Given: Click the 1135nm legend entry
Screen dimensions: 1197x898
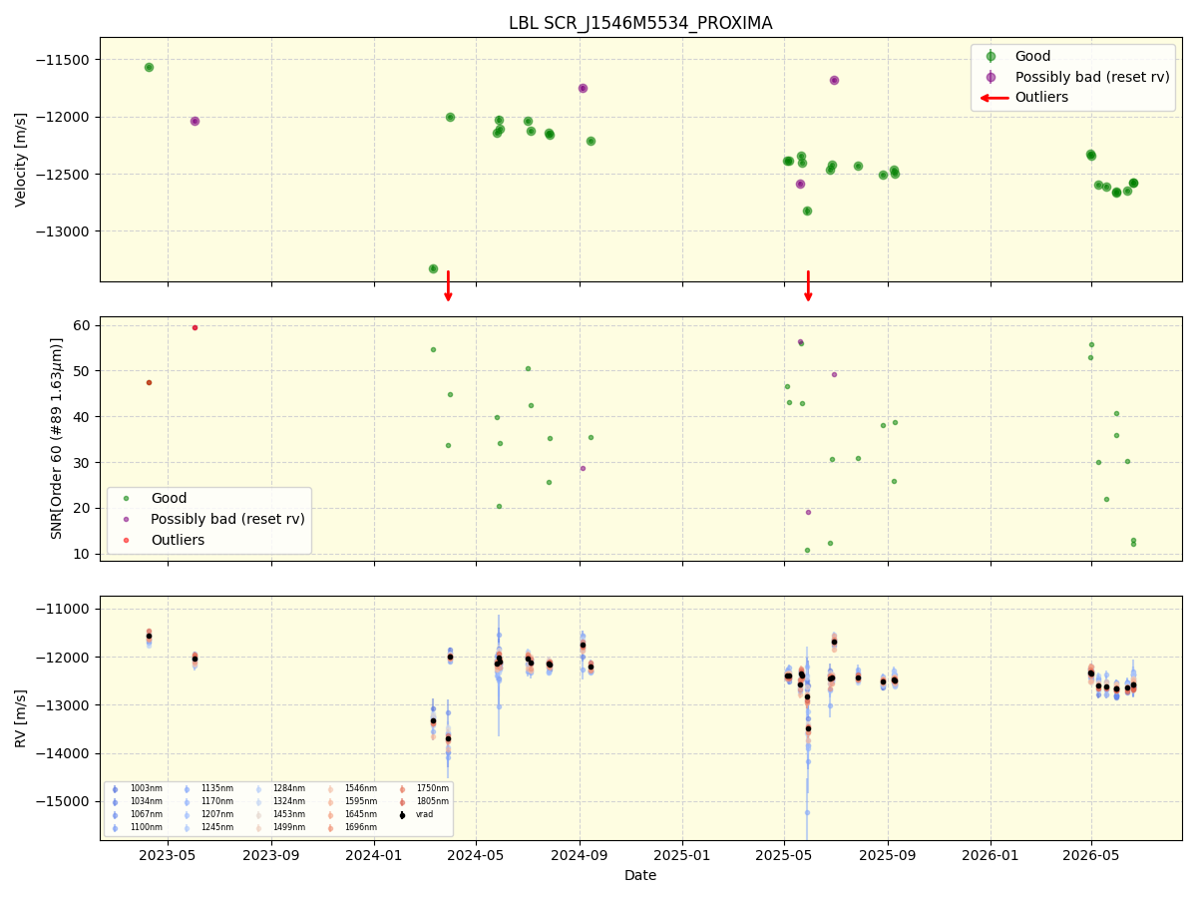Looking at the screenshot, I should [x=217, y=788].
